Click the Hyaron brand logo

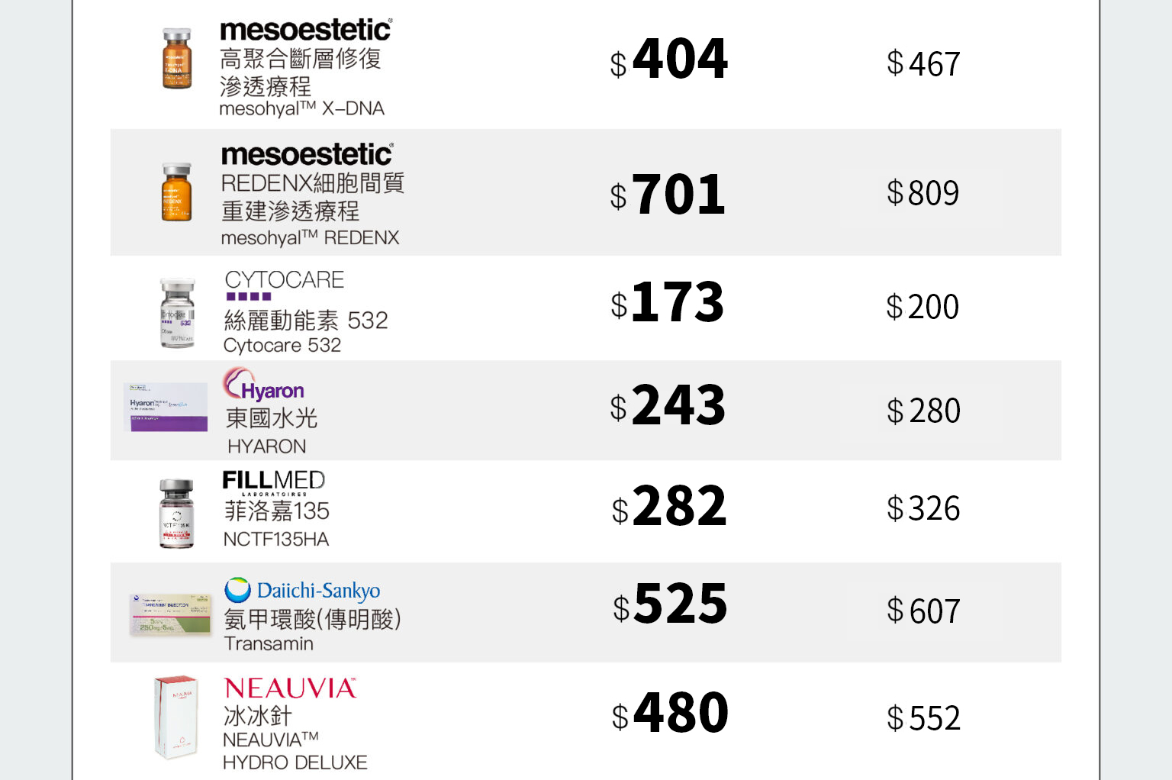tap(264, 385)
